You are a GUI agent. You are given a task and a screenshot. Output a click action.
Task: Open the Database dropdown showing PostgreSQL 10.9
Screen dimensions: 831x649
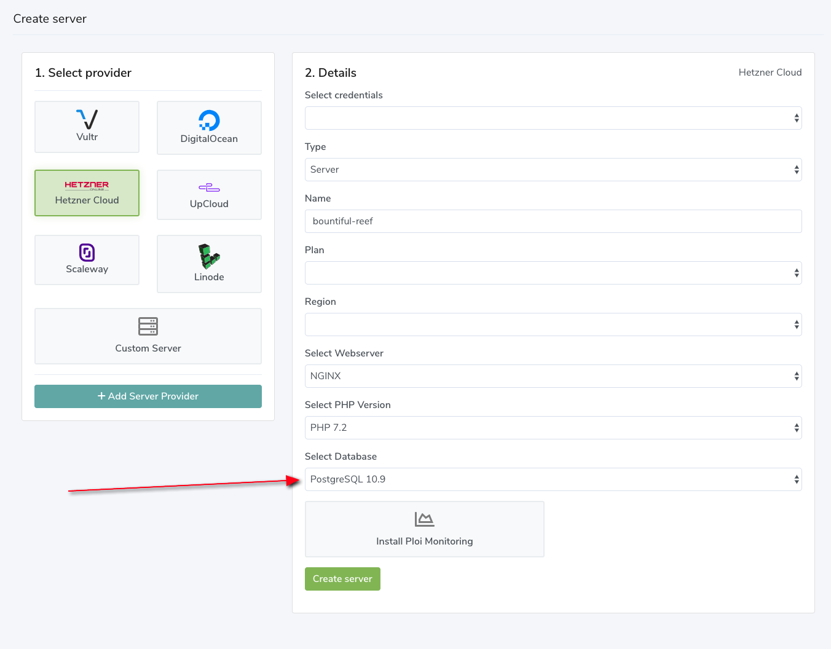[553, 479]
